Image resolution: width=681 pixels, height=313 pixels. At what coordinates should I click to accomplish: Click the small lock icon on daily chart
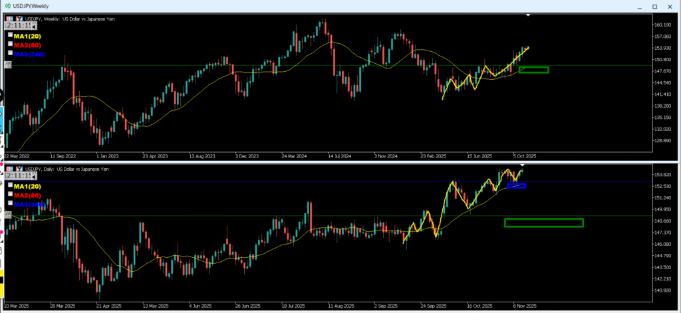(x=8, y=215)
